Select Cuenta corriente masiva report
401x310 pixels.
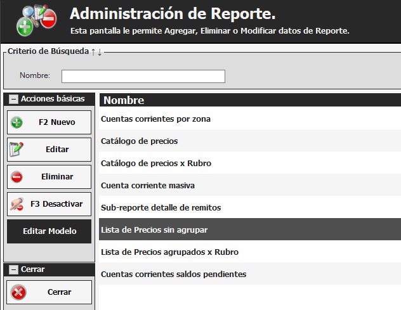(x=147, y=185)
